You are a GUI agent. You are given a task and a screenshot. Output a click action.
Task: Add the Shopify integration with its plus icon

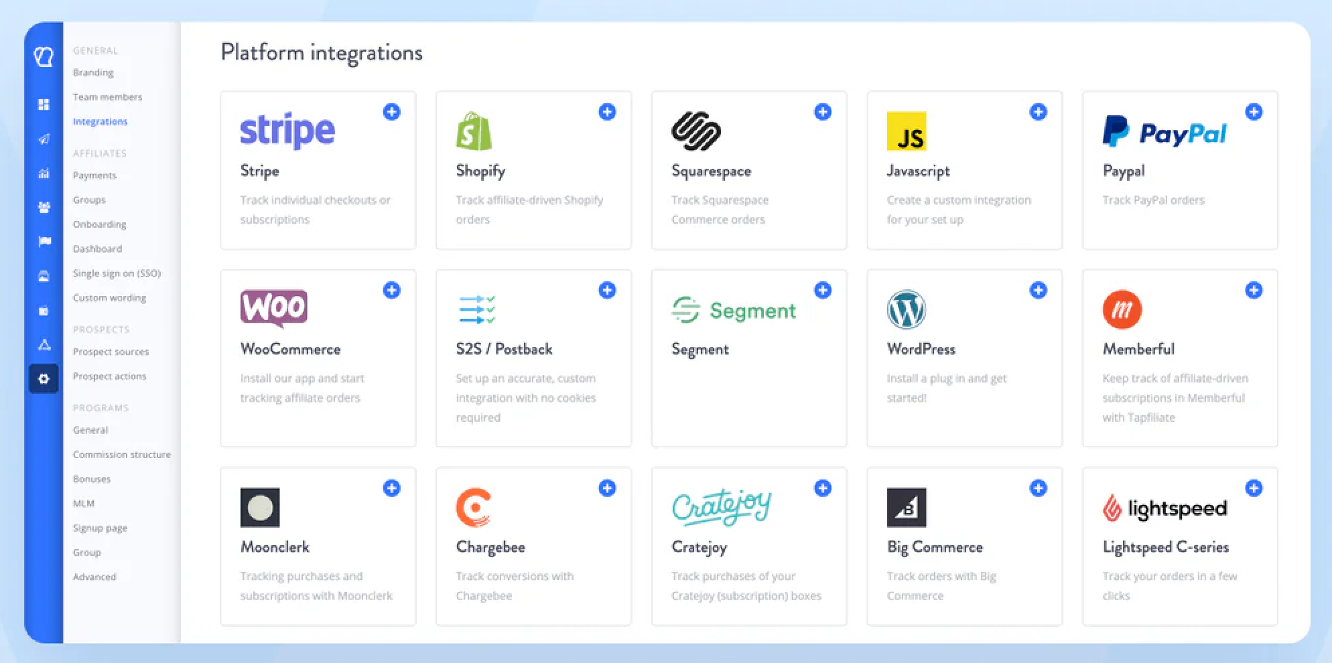coord(608,112)
